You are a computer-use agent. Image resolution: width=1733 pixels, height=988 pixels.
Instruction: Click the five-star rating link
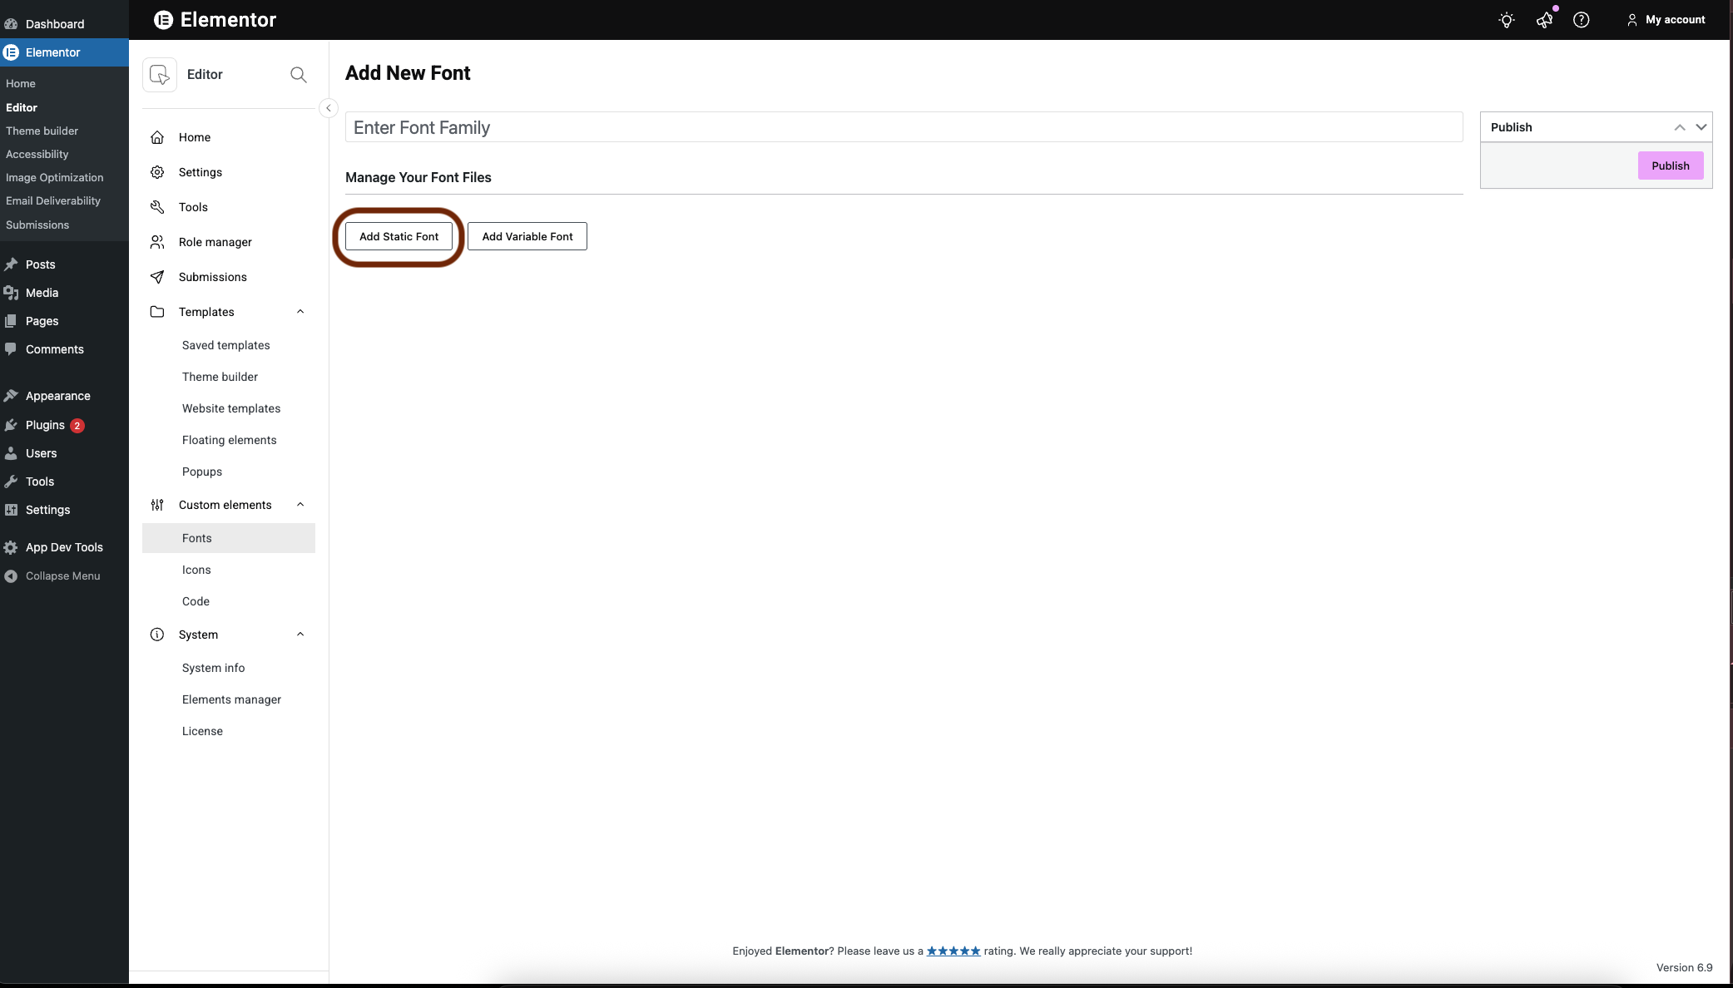tap(953, 951)
